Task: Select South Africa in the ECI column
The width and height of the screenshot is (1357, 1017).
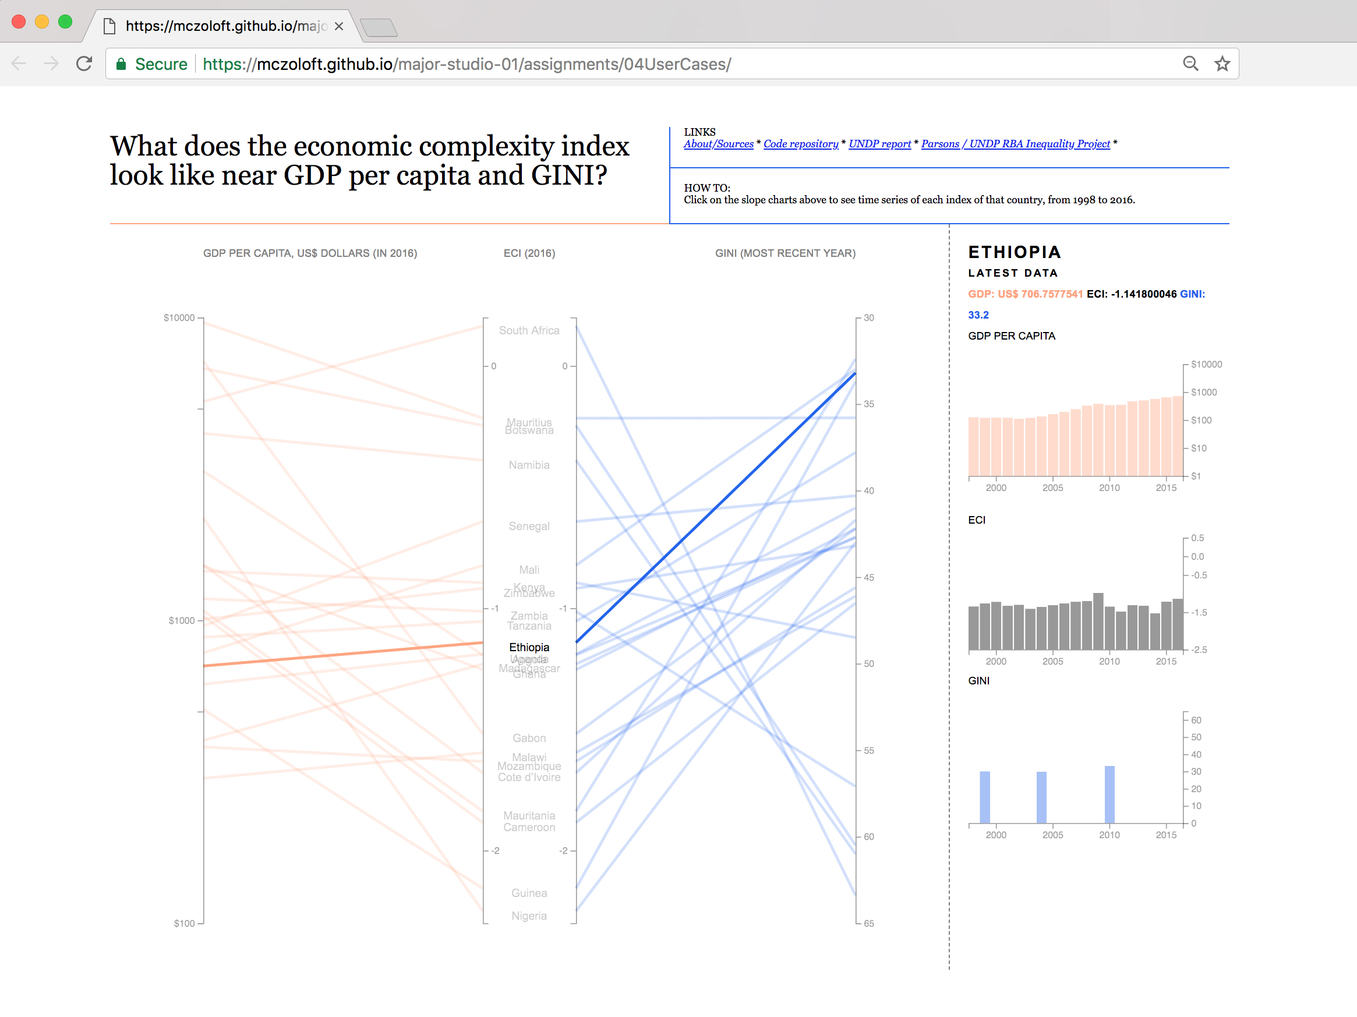Action: (529, 331)
